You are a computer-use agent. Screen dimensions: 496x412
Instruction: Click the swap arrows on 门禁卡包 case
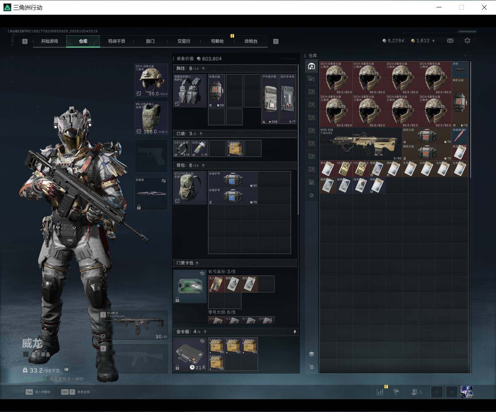tap(202, 273)
